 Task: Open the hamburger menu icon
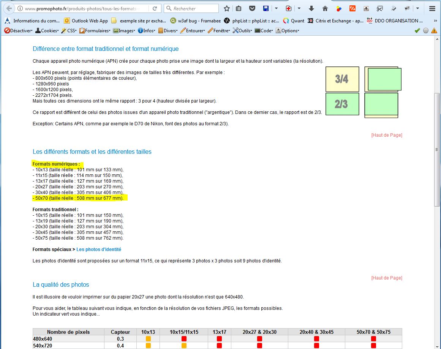pos(432,8)
